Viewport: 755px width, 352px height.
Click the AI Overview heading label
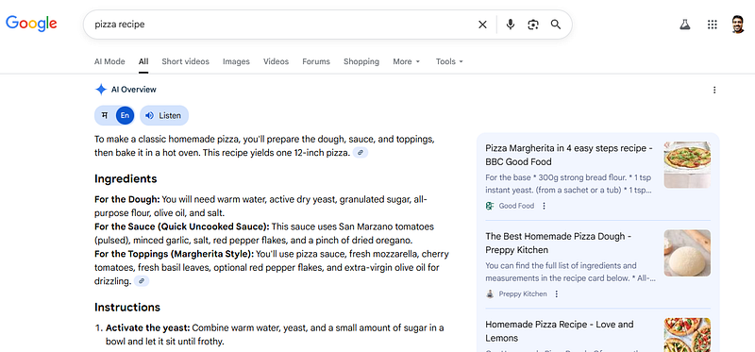point(134,90)
